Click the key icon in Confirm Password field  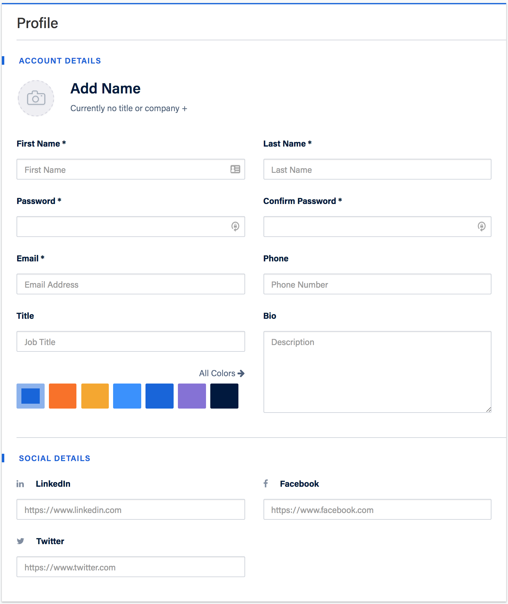[x=481, y=227]
